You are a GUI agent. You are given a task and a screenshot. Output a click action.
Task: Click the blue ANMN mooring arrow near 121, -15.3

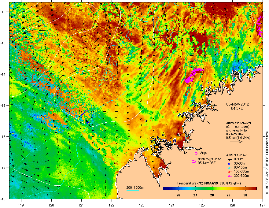[84, 113]
